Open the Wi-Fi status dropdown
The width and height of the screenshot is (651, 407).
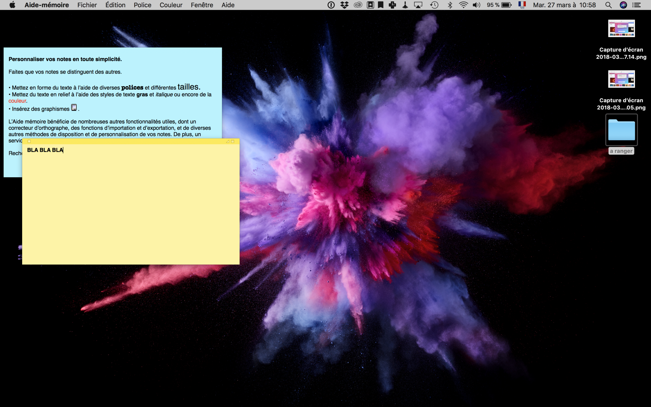coord(463,5)
